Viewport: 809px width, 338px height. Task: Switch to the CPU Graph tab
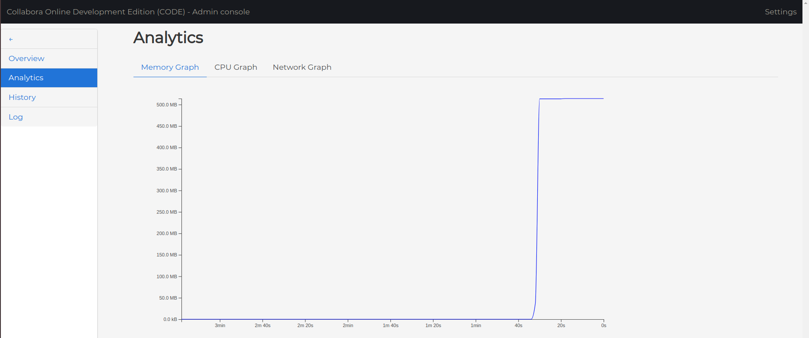(236, 67)
